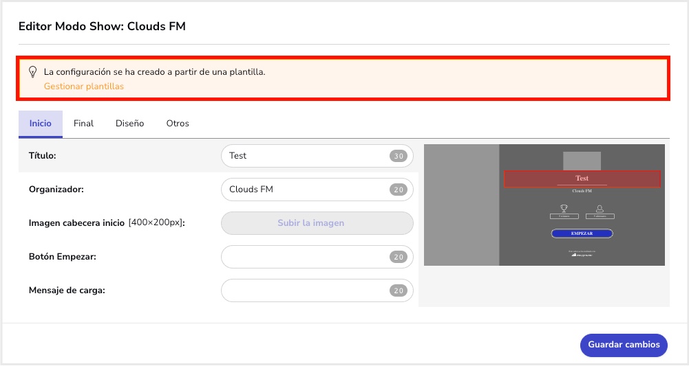The width and height of the screenshot is (689, 366).
Task: Open the Gestionar plantillas link
Action: (84, 87)
